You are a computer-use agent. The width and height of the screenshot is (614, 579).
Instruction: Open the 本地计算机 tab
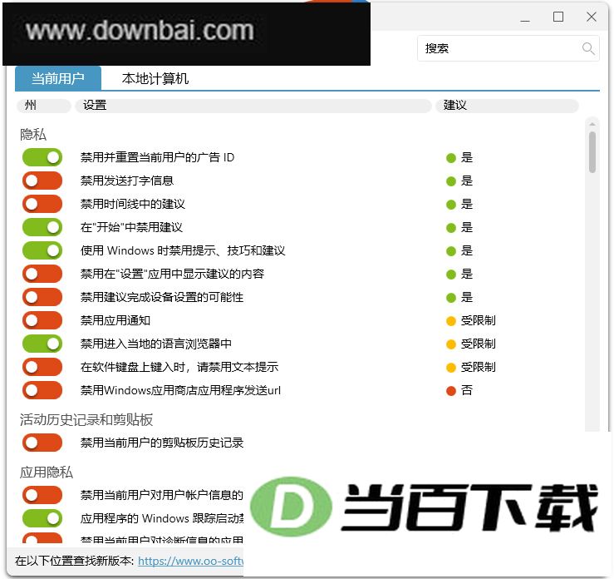[155, 78]
